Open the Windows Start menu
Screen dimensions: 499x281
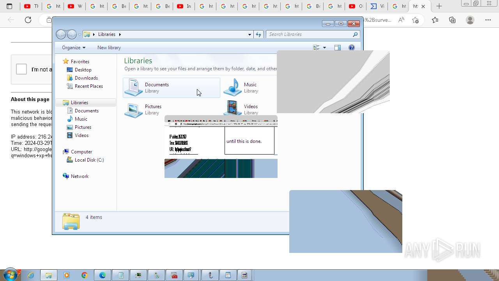point(11,275)
